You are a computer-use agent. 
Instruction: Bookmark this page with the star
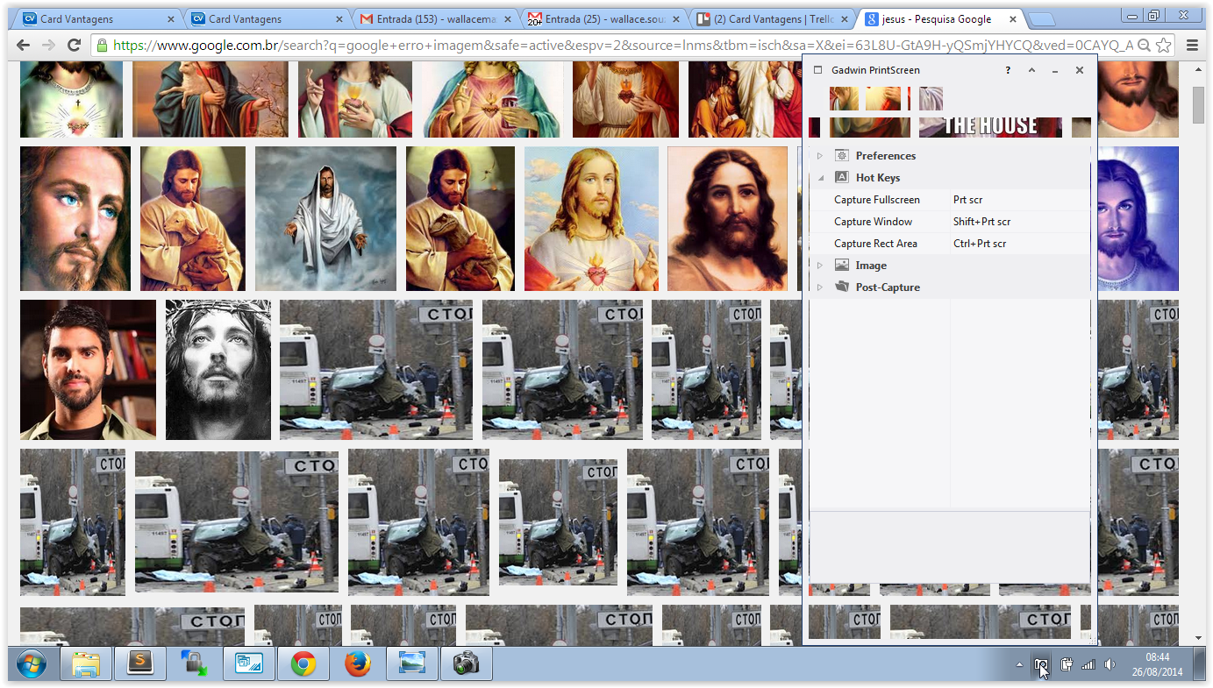[x=1164, y=46]
